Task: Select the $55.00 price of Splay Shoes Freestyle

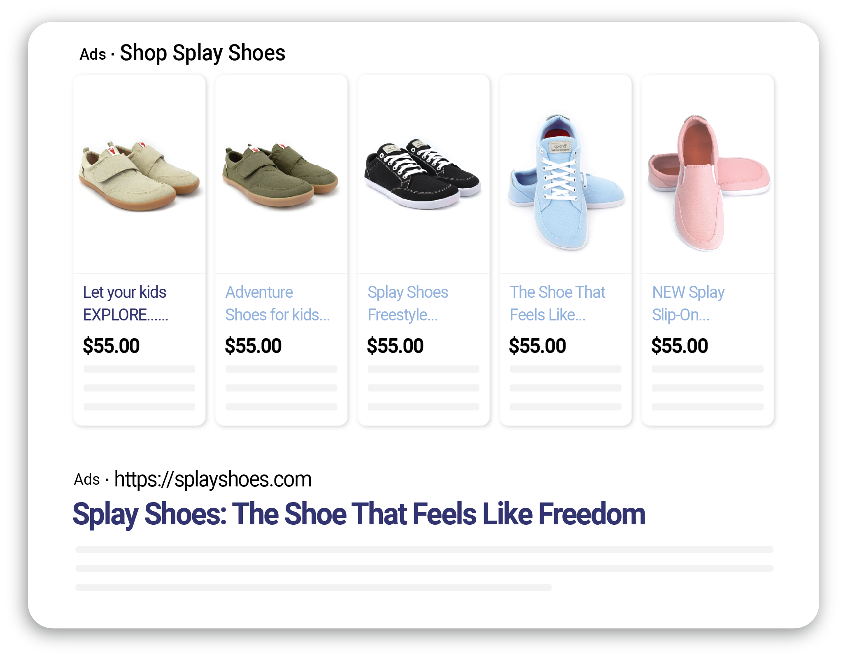Action: (395, 346)
